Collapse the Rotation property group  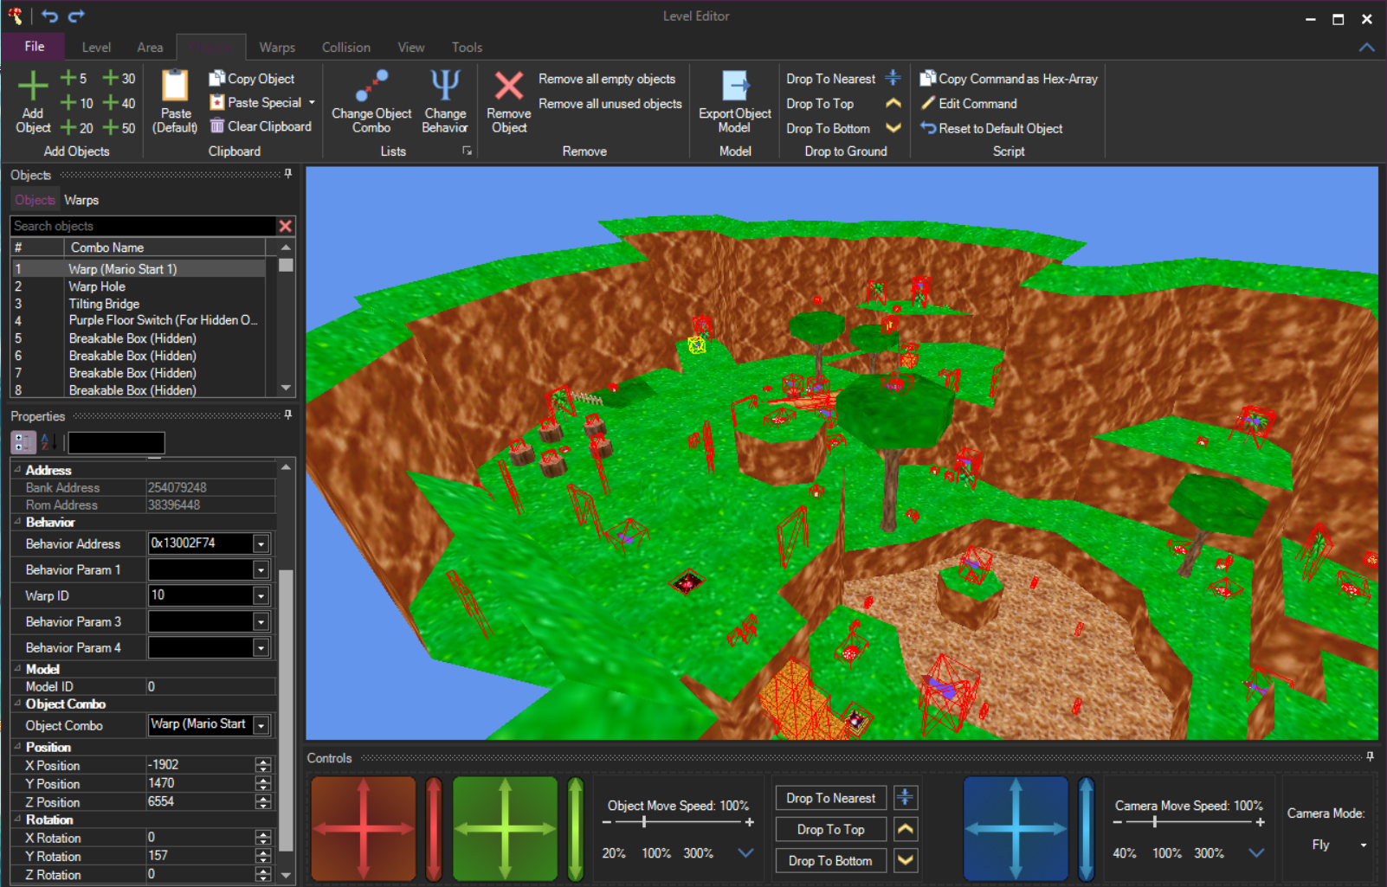[x=17, y=820]
